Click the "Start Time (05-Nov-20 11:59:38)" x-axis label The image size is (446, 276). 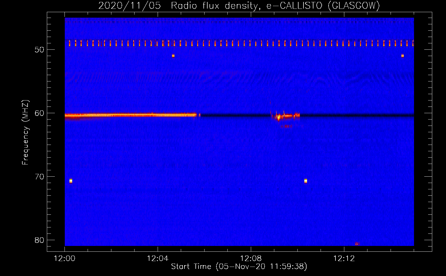point(239,267)
